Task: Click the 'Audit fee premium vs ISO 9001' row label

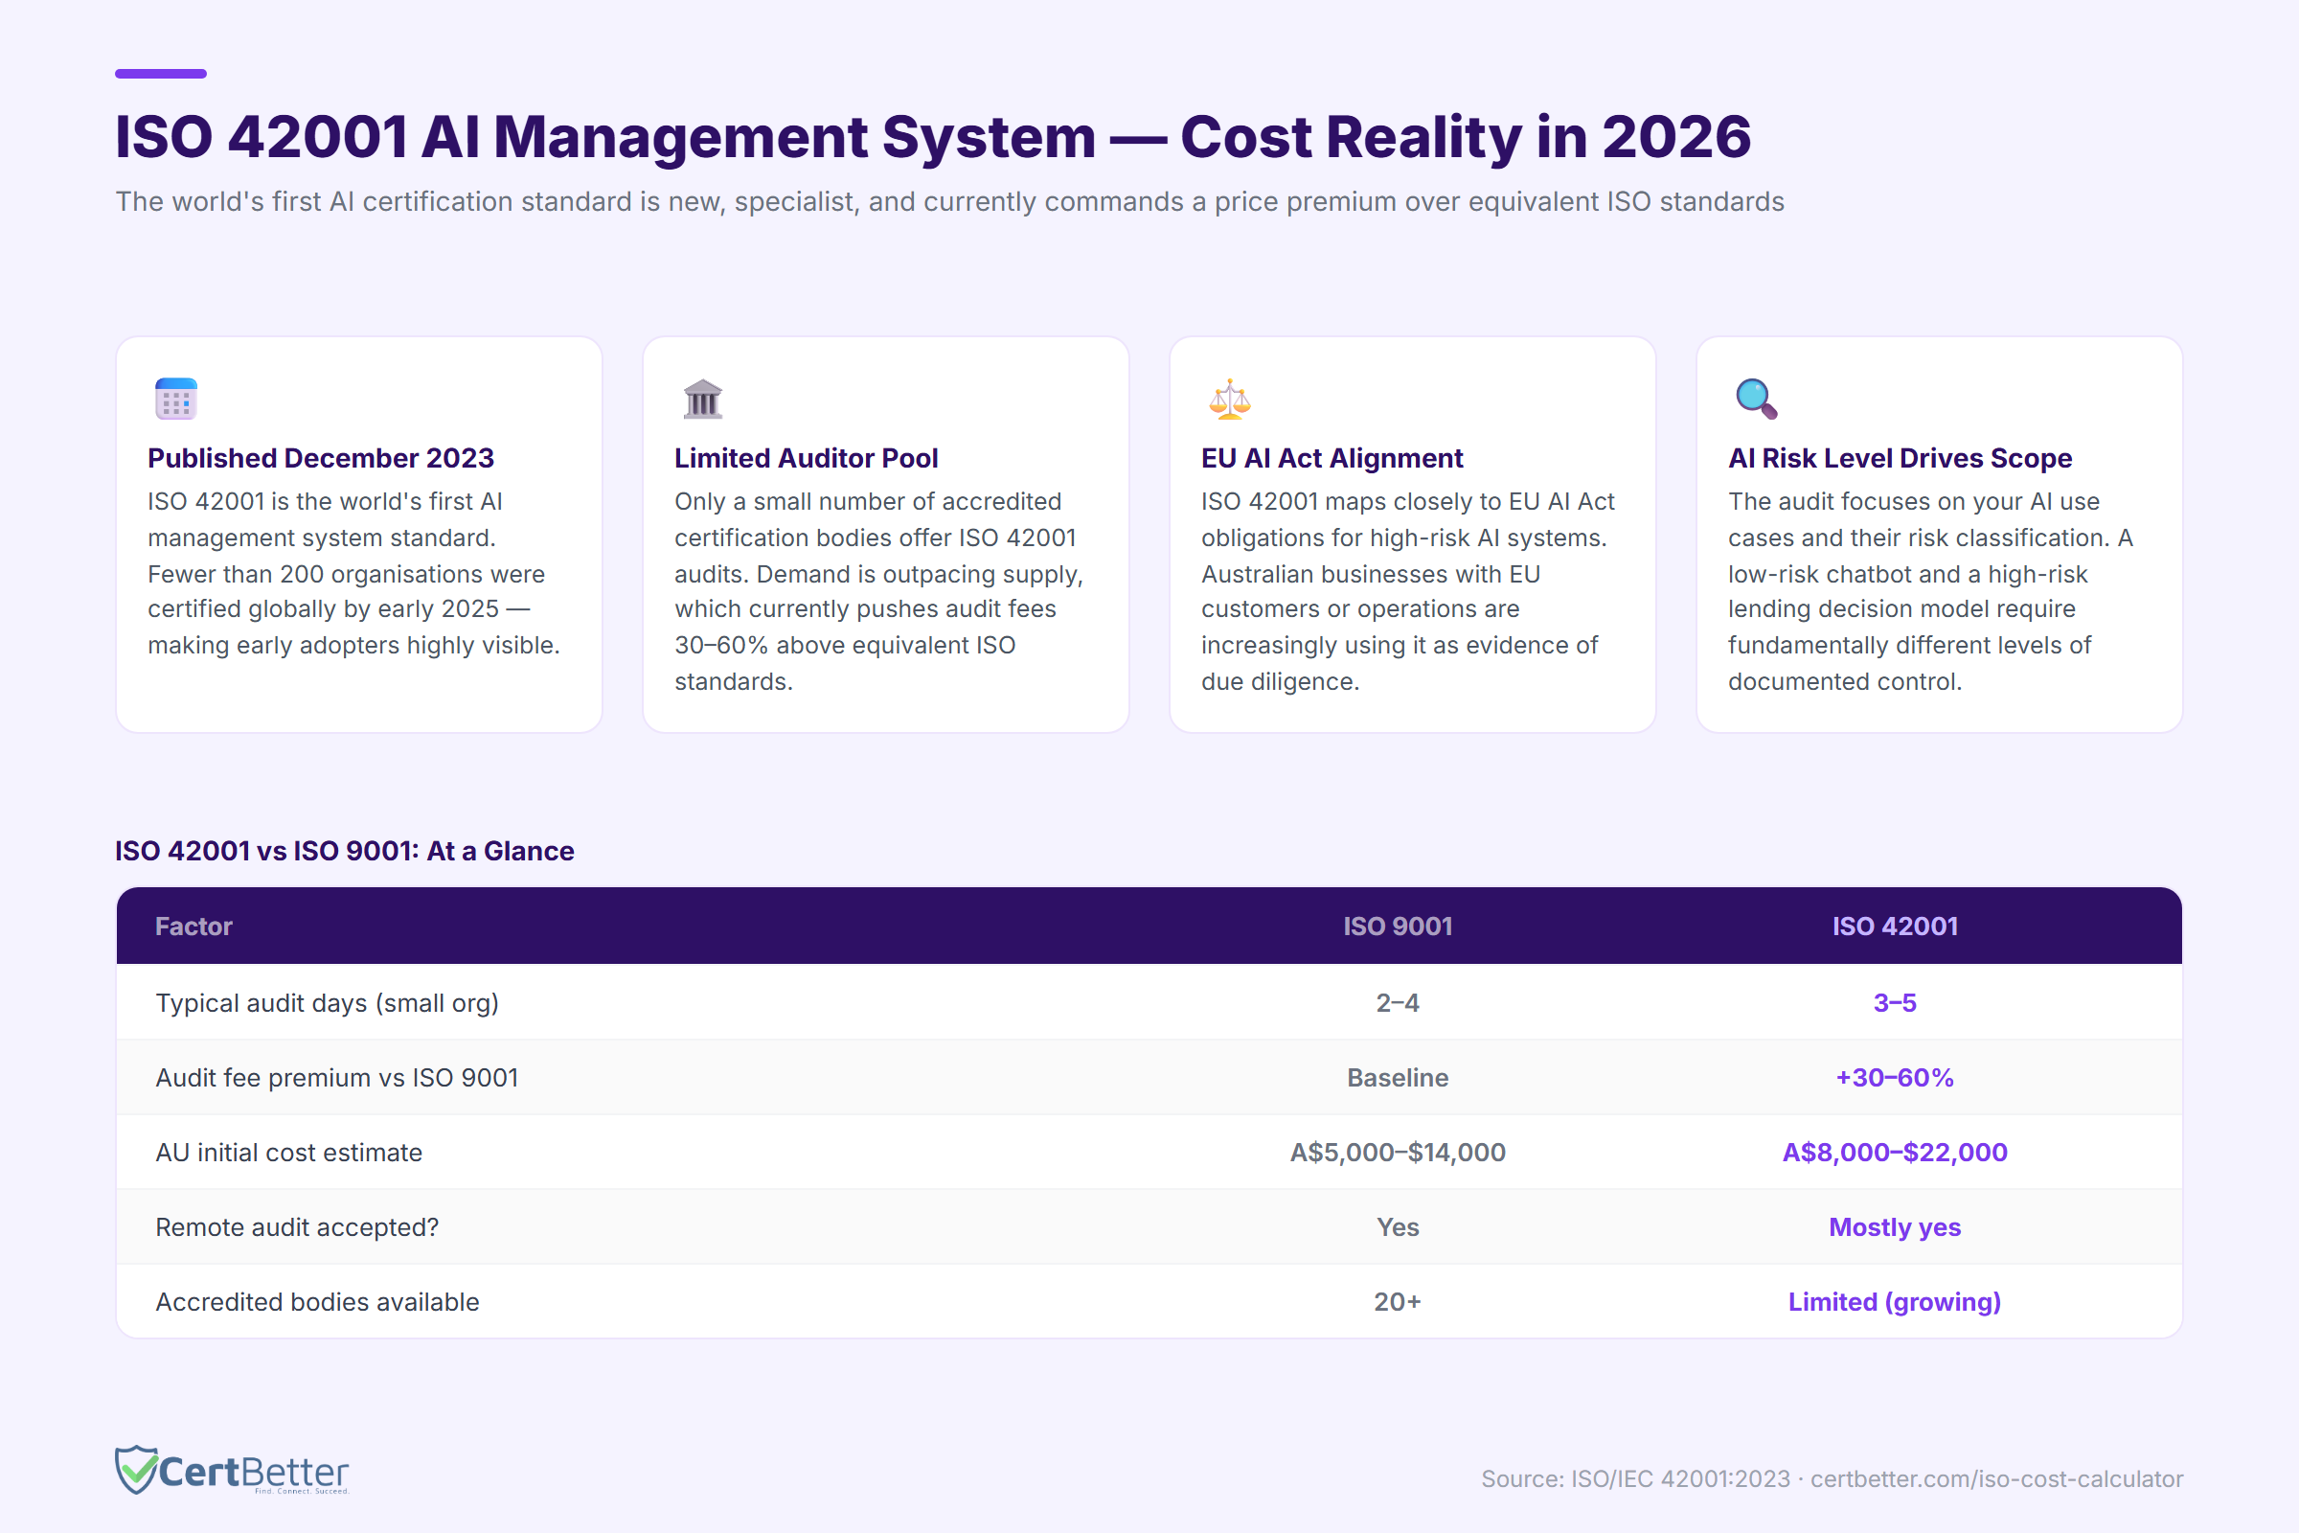Action: point(337,1077)
